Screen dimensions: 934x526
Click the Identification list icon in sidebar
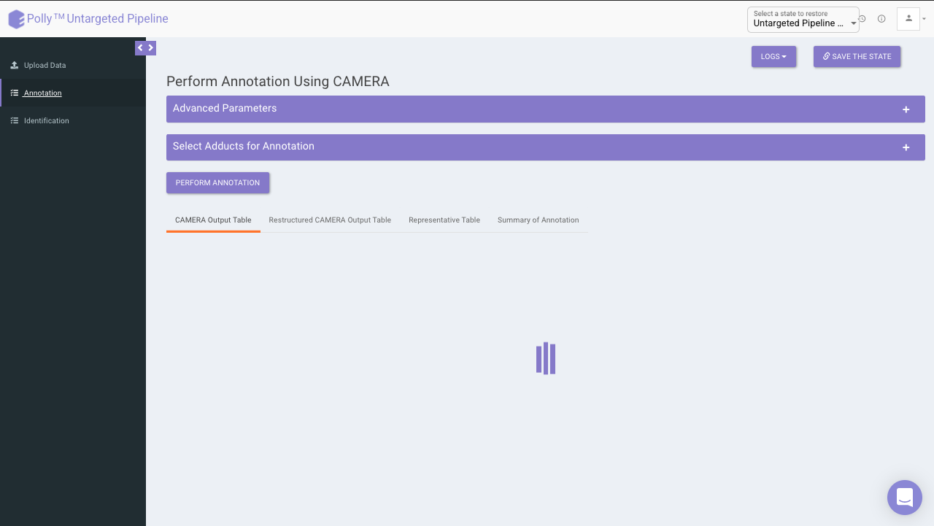pyautogui.click(x=15, y=120)
